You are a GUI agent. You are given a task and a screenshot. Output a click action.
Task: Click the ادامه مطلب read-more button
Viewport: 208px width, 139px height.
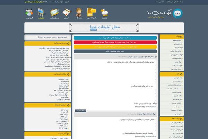(80, 111)
